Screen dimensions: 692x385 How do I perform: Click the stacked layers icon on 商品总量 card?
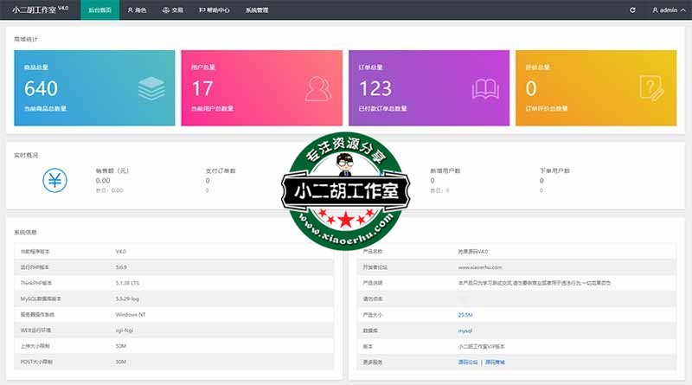pyautogui.click(x=151, y=87)
